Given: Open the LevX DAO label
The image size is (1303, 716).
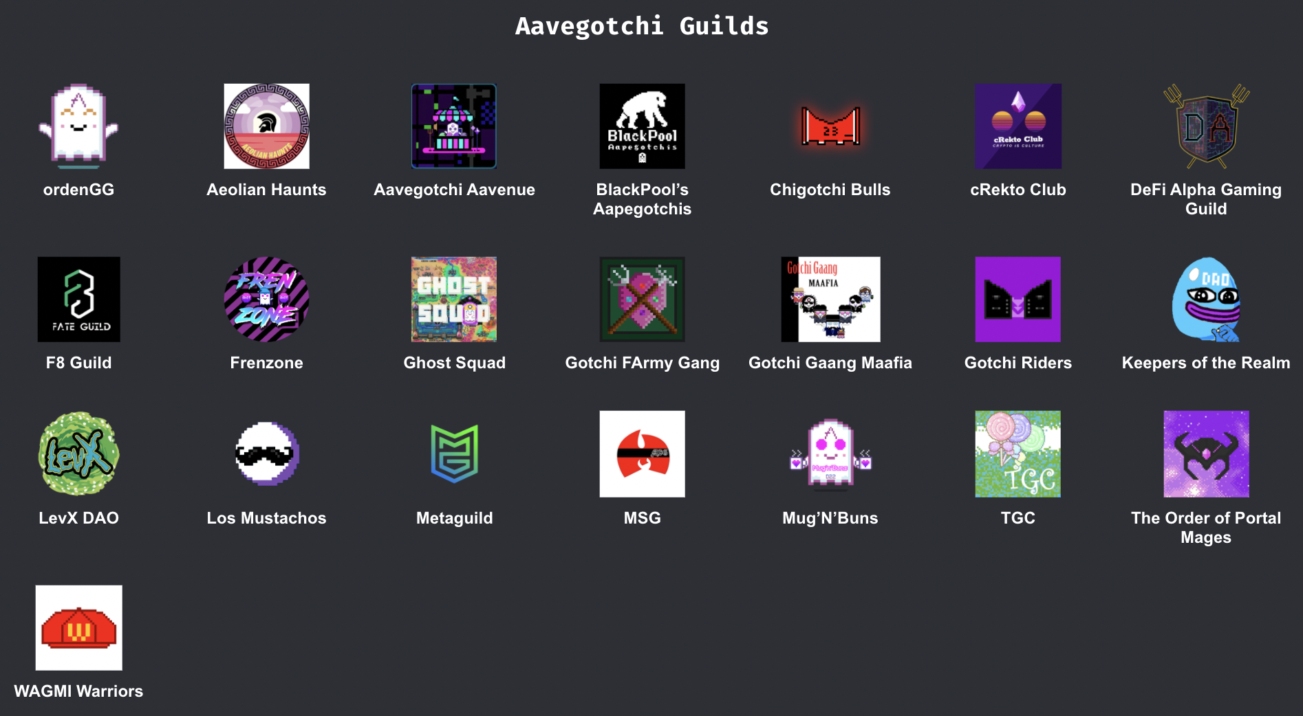Looking at the screenshot, I should point(78,518).
